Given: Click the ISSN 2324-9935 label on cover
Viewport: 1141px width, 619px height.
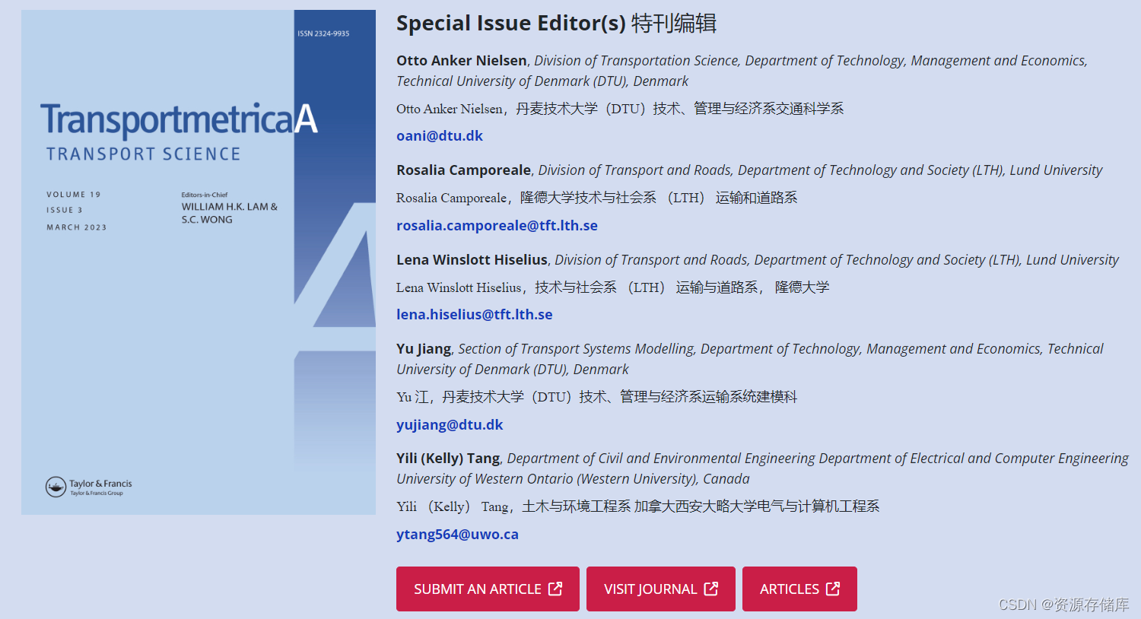Looking at the screenshot, I should 323,33.
